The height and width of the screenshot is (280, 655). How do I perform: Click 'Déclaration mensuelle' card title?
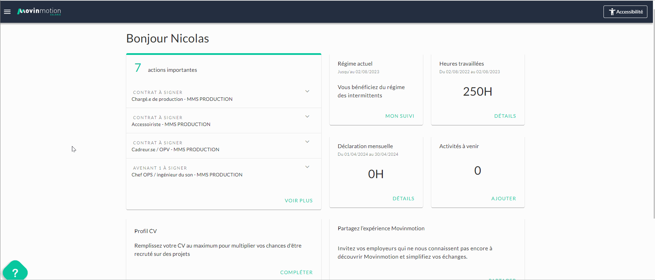pos(365,146)
